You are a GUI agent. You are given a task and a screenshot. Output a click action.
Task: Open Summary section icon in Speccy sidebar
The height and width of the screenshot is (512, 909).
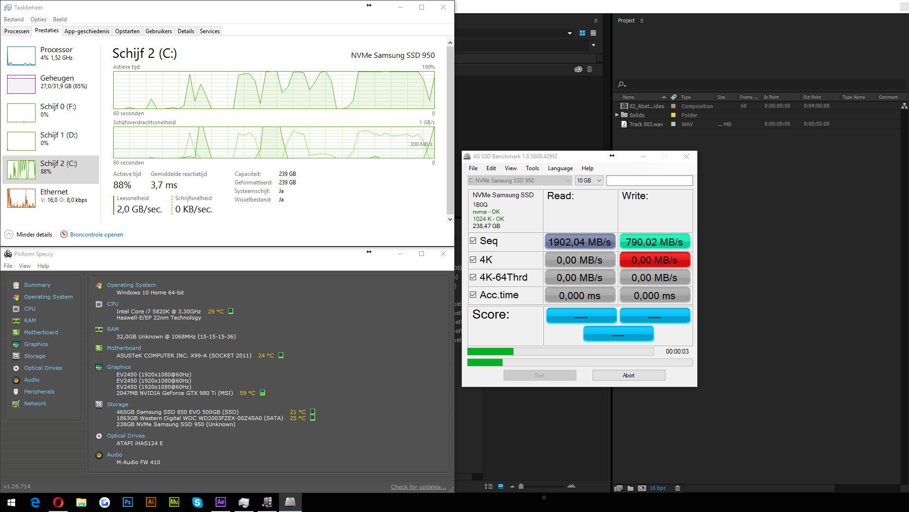(x=16, y=285)
